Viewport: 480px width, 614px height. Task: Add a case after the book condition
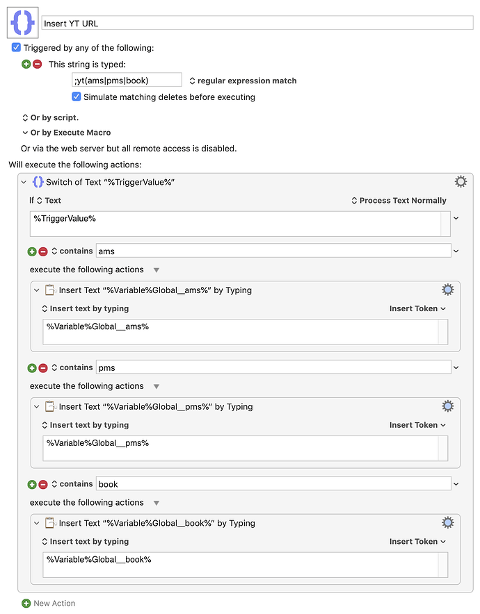click(x=32, y=484)
